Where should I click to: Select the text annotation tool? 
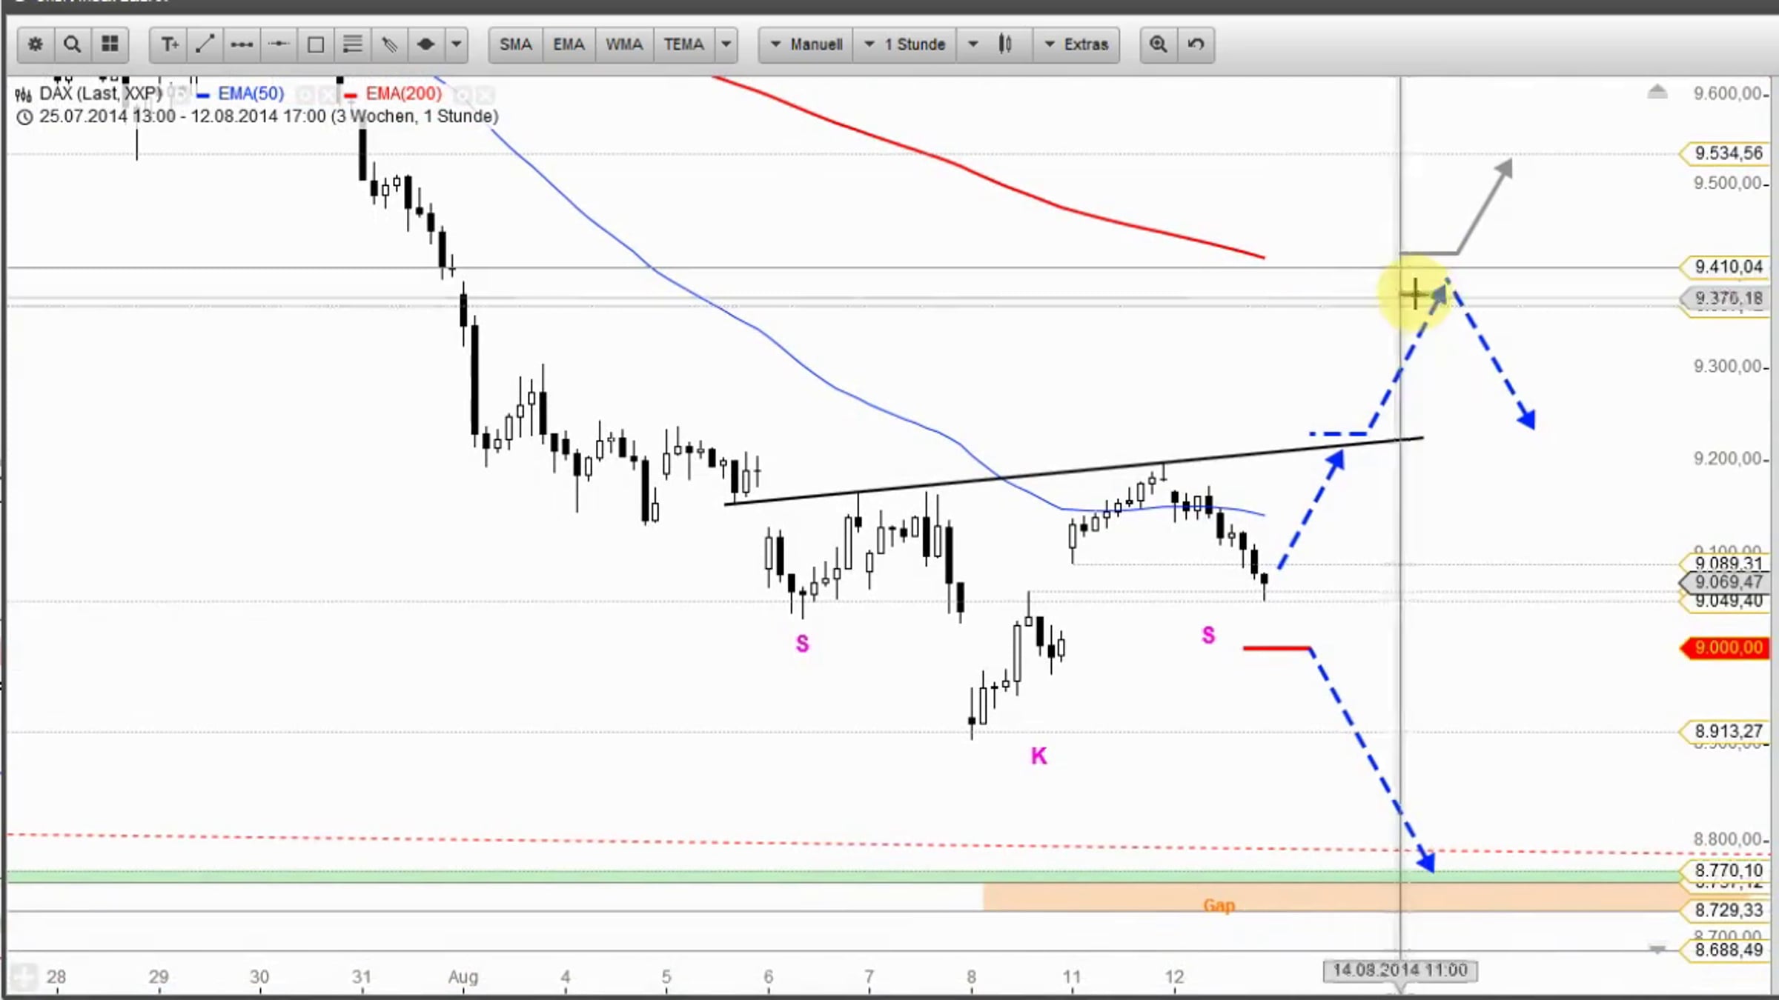tap(169, 44)
